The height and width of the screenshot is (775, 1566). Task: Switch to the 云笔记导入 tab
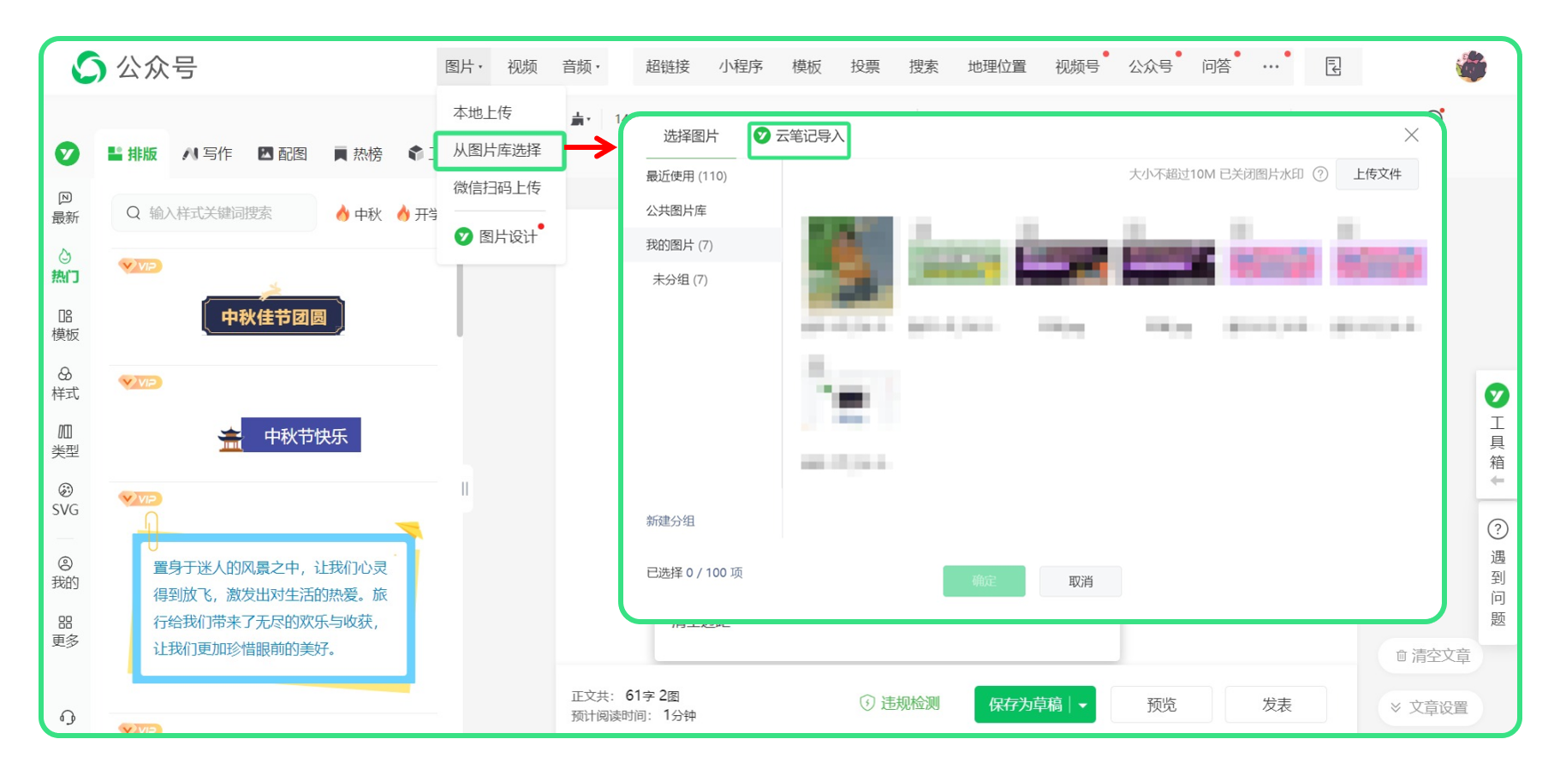coord(800,136)
